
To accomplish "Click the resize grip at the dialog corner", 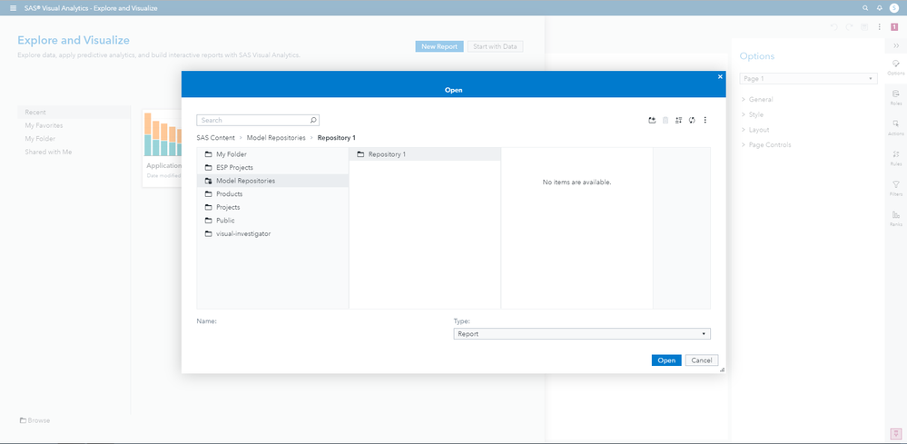I will [x=722, y=370].
